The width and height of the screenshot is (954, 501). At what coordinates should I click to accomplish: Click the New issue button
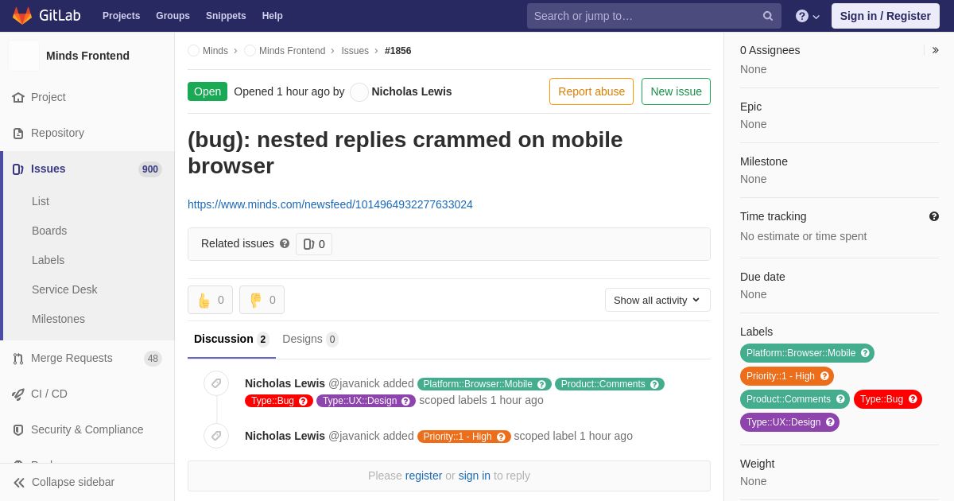coord(676,91)
